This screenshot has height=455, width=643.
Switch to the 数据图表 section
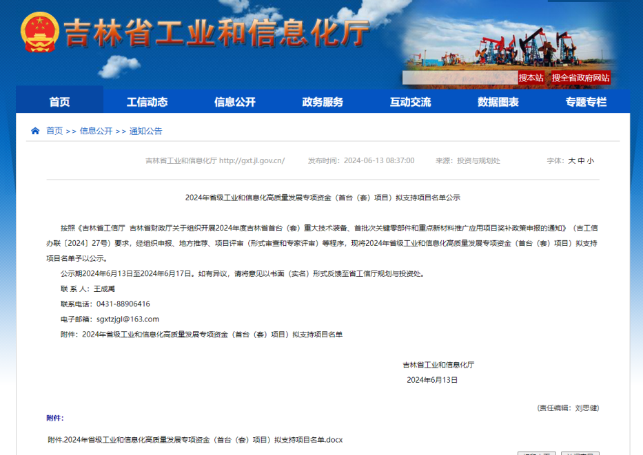pos(498,102)
